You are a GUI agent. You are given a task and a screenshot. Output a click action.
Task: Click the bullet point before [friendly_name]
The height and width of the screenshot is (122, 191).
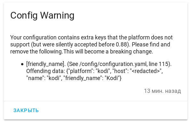coord(22,64)
